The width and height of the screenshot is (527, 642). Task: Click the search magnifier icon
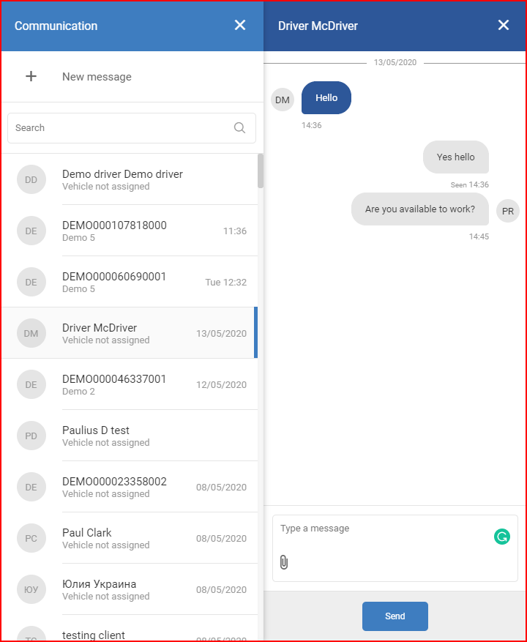(x=239, y=128)
